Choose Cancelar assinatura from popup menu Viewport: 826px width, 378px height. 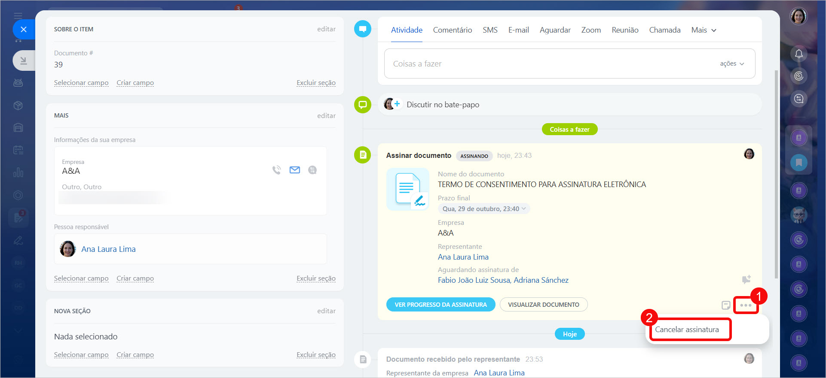click(x=687, y=330)
